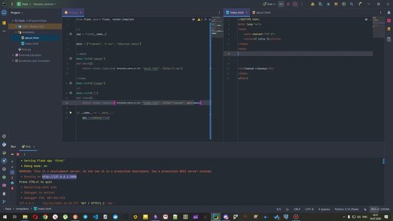Viewport: 393px width, 221px height.
Task: Click the trash clear-all icon in Run panel
Action: [x=12, y=188]
